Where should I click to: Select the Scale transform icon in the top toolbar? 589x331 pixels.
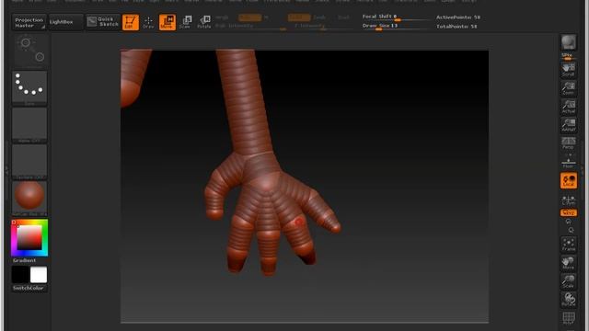[185, 22]
